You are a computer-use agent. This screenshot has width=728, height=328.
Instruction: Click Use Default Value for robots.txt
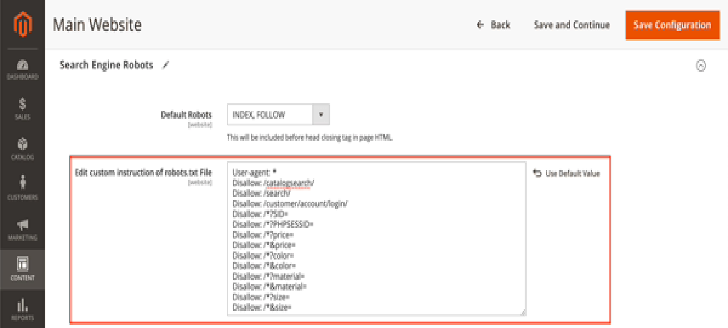click(x=567, y=173)
